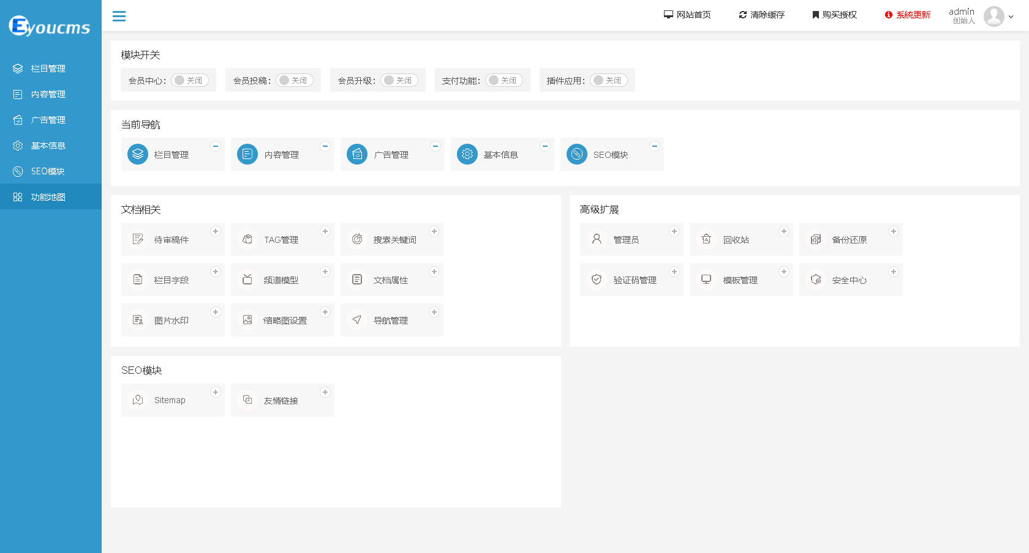The width and height of the screenshot is (1029, 553).
Task: Open the TAG管理 function
Action: pos(282,239)
